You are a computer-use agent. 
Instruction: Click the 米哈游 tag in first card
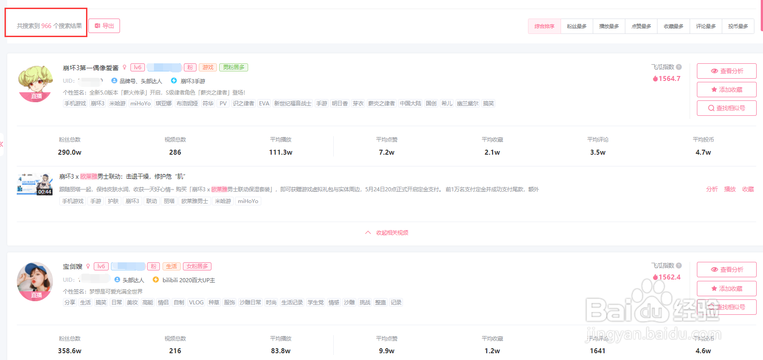click(117, 104)
